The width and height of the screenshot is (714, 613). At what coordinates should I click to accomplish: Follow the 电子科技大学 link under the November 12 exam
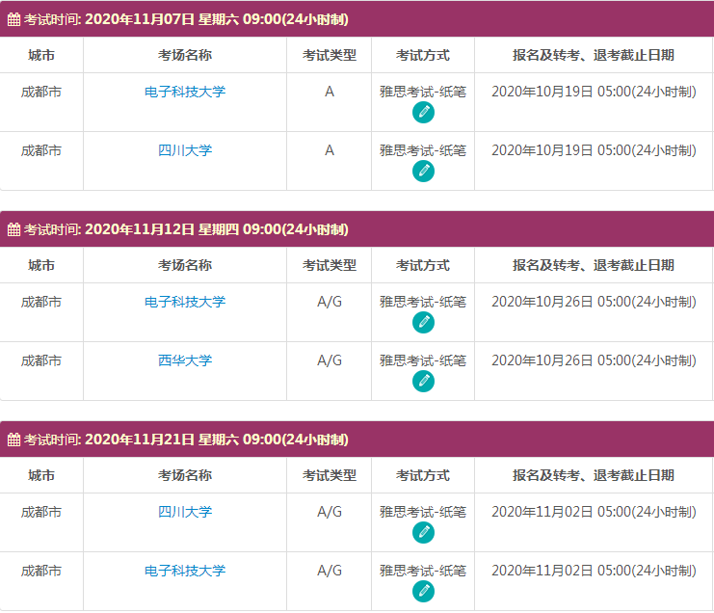point(185,303)
